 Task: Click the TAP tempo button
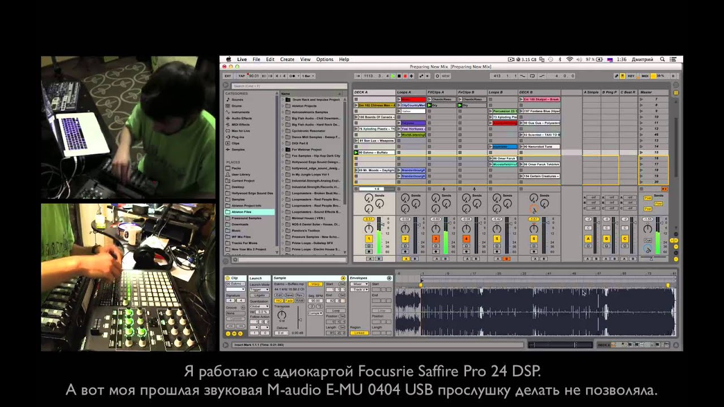coord(242,75)
